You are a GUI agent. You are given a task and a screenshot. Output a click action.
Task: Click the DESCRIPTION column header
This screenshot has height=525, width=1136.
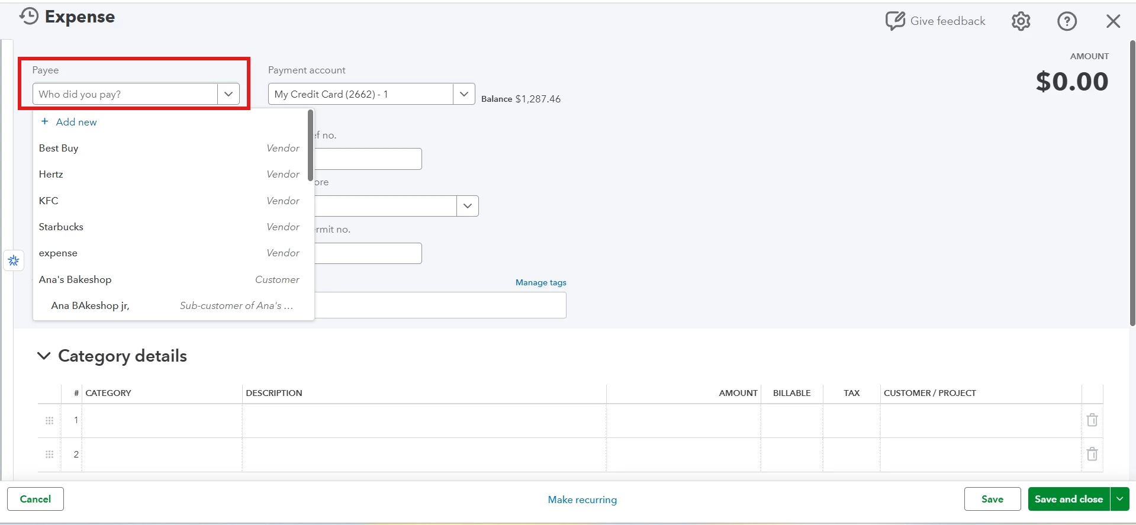274,393
